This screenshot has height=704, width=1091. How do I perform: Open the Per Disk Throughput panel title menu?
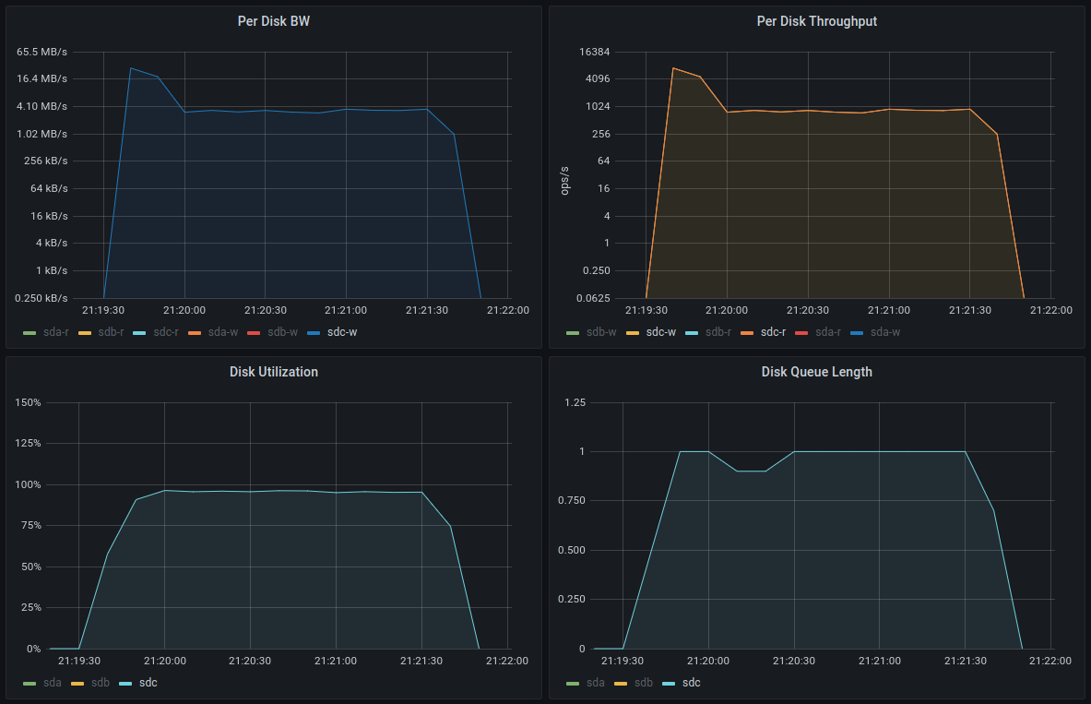816,21
